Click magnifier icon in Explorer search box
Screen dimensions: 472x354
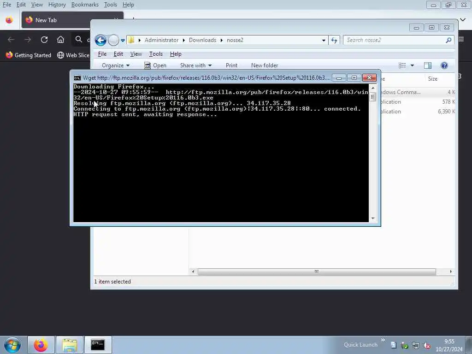tap(448, 40)
